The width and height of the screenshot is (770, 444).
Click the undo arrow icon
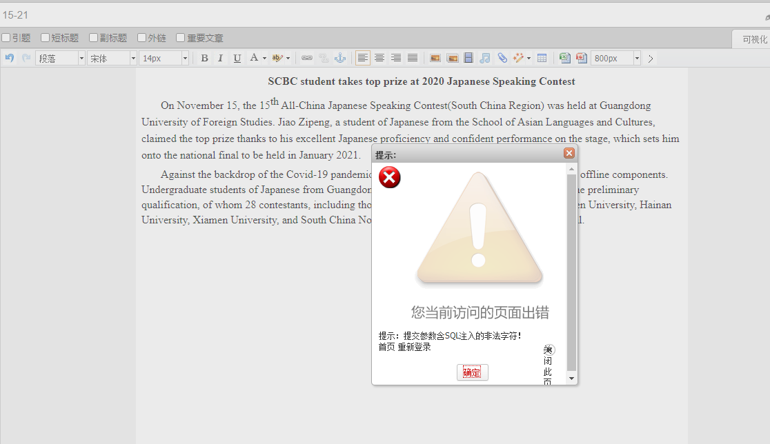point(10,59)
